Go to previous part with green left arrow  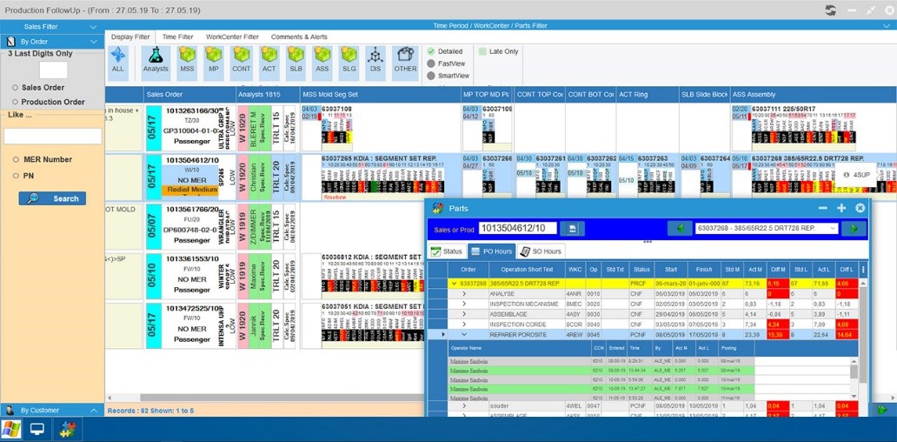click(680, 229)
